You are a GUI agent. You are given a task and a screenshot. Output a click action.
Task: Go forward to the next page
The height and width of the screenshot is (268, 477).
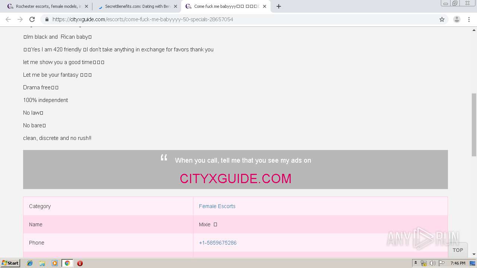[x=20, y=19]
